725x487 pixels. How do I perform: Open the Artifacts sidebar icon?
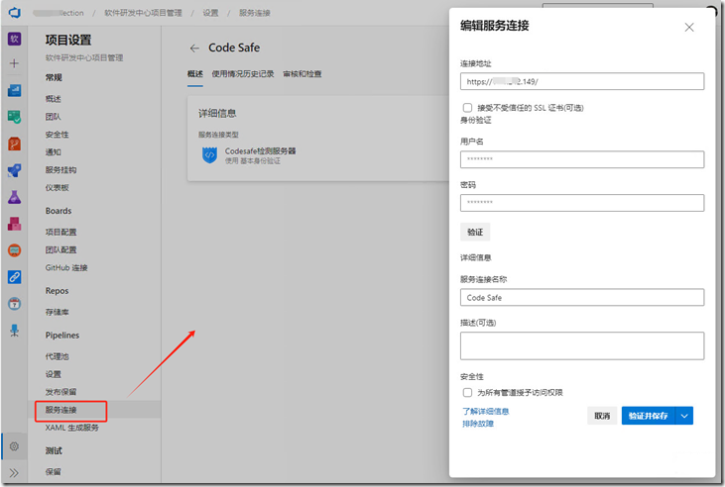coord(14,224)
